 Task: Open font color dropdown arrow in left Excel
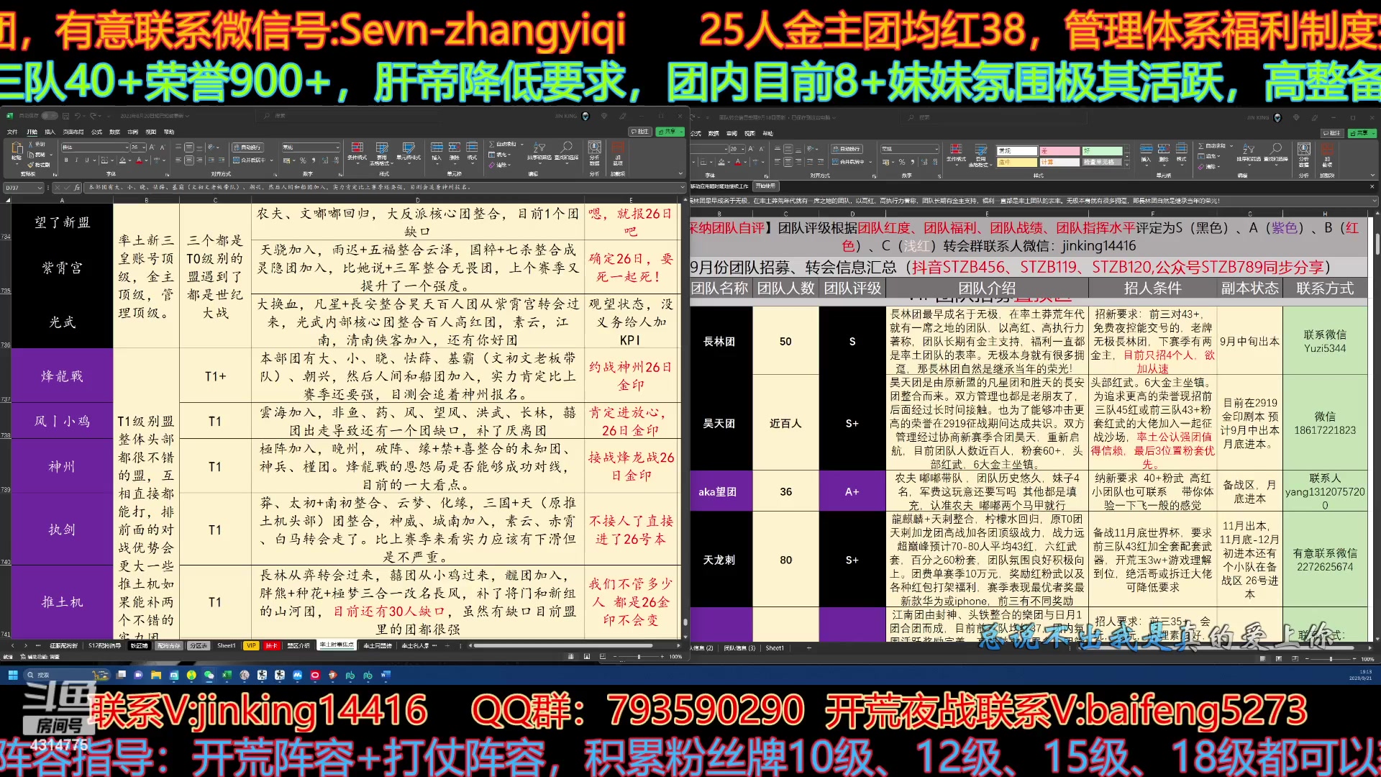(x=146, y=160)
